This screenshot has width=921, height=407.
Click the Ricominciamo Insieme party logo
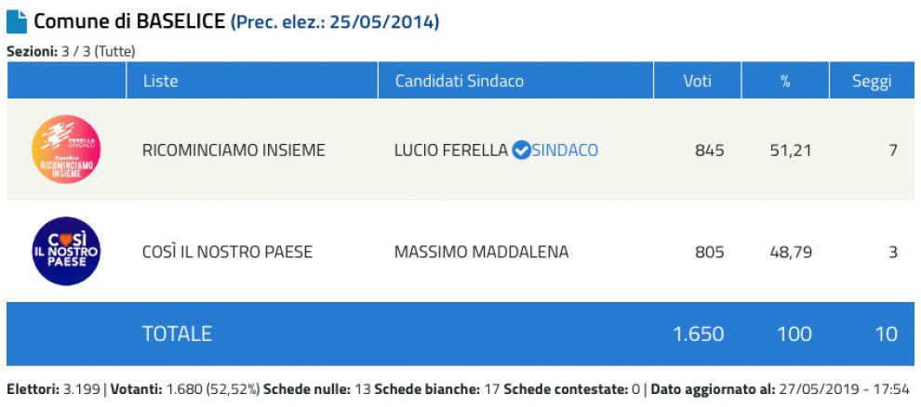pyautogui.click(x=66, y=150)
